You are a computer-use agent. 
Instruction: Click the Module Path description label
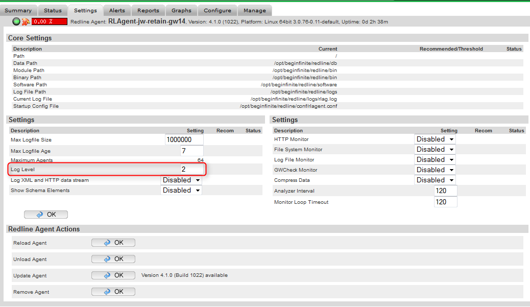pos(29,70)
